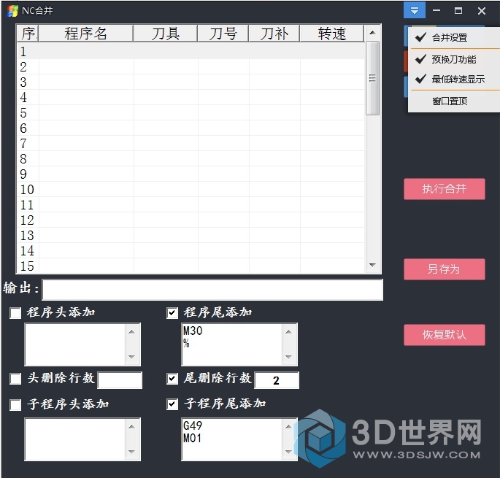Image resolution: width=500 pixels, height=478 pixels.
Task: Click up arrow in 子程序头添加 text area
Action: [x=131, y=427]
